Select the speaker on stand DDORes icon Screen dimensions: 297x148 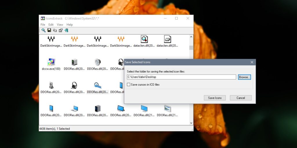pos(51,85)
